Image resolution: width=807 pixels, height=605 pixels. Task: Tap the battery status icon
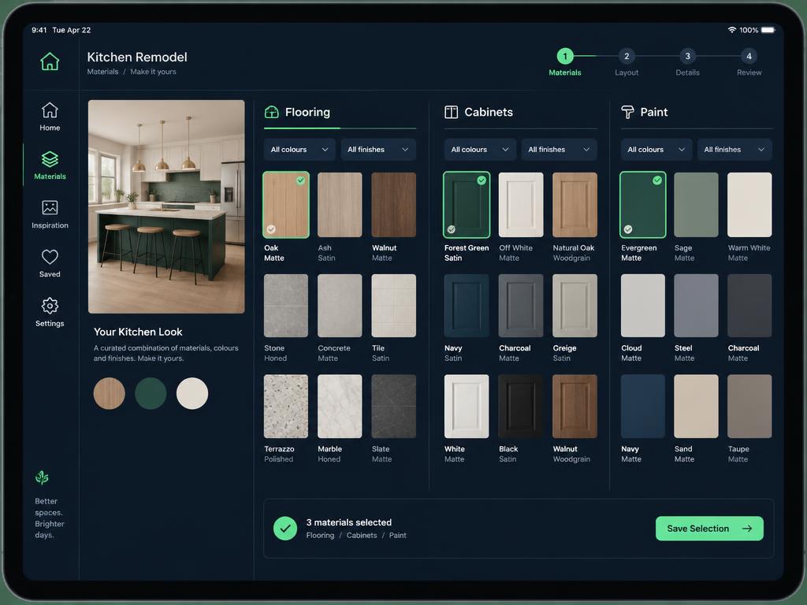click(x=768, y=30)
